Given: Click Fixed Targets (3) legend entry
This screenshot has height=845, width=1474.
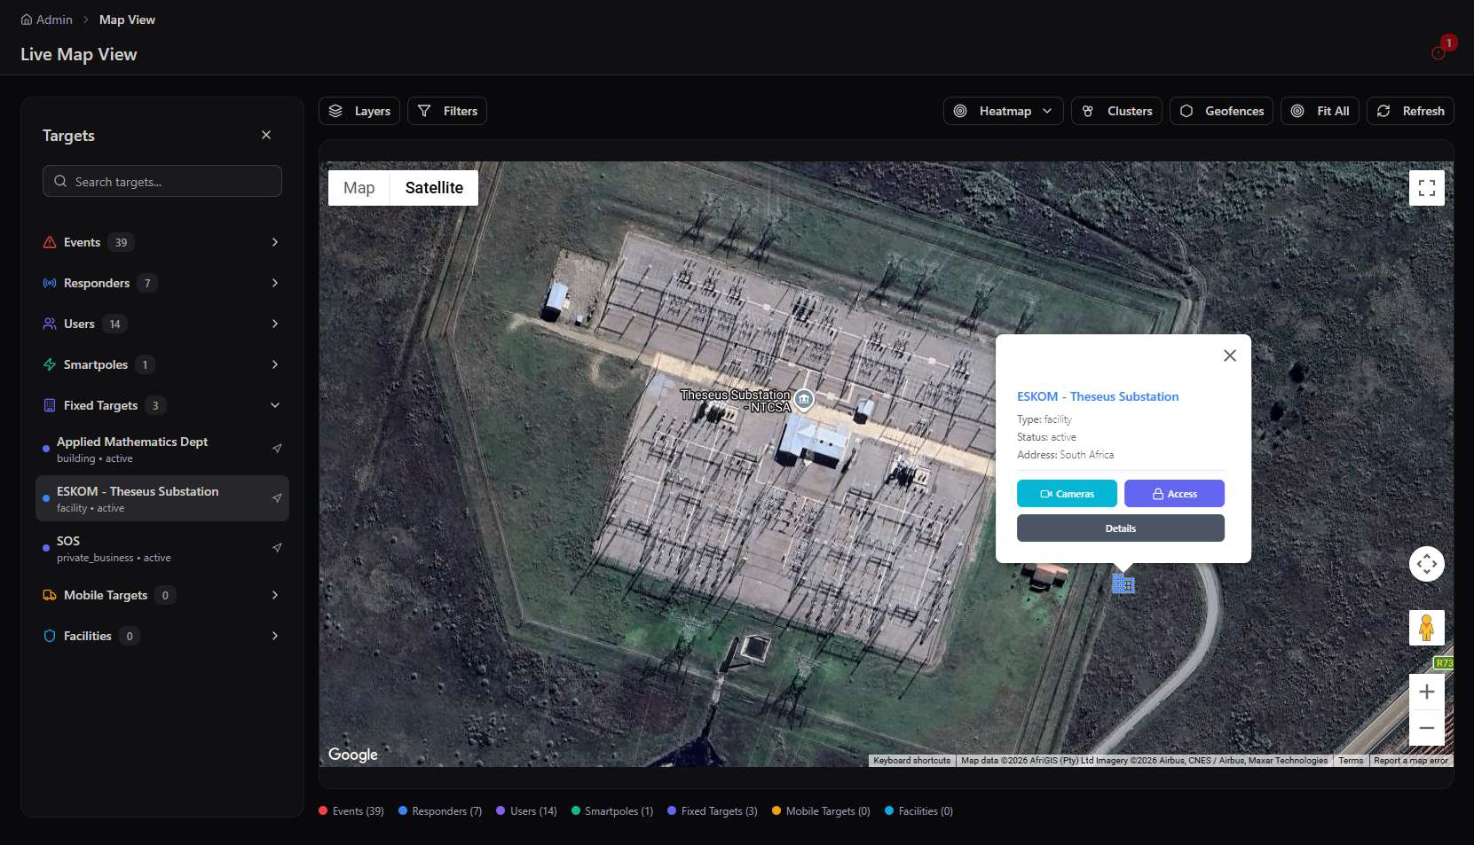Looking at the screenshot, I should tap(713, 811).
